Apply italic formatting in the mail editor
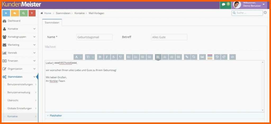 107,57
